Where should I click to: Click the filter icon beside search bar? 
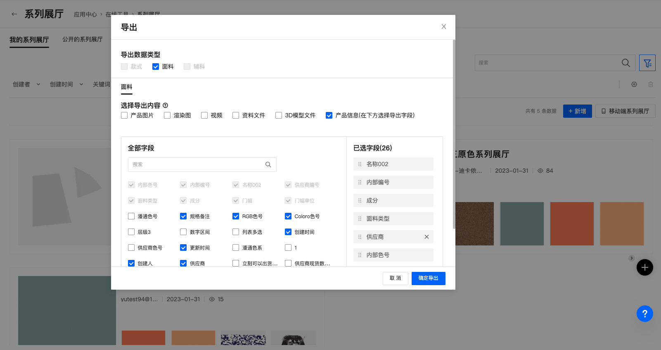click(x=647, y=63)
